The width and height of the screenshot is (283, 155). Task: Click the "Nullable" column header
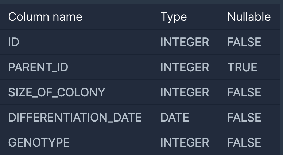pyautogui.click(x=249, y=17)
